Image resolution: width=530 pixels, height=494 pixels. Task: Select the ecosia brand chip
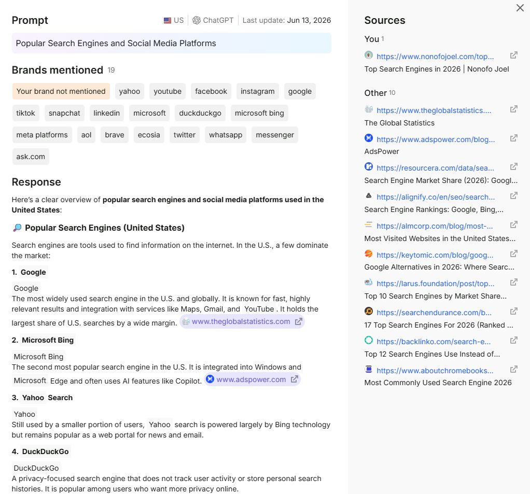click(x=149, y=135)
